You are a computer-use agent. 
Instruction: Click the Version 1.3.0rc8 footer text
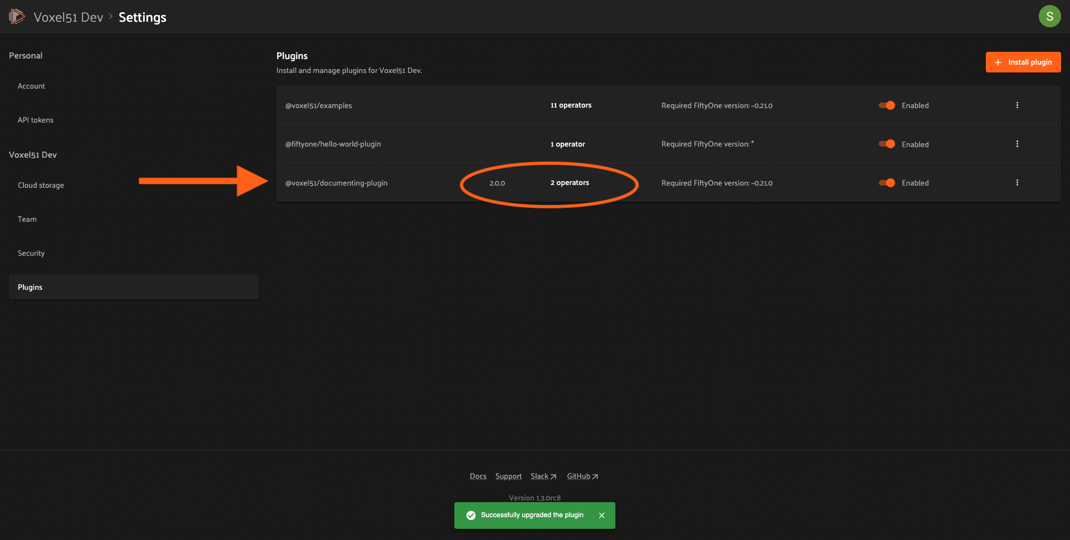534,498
